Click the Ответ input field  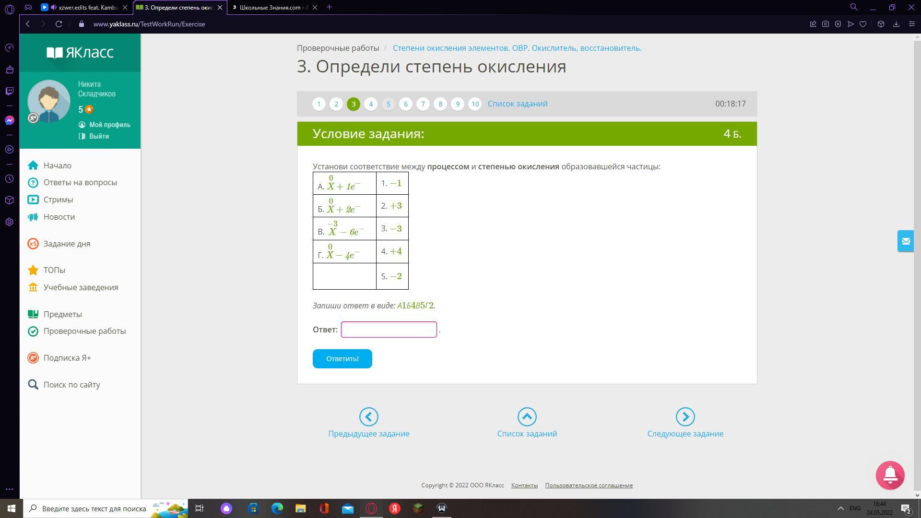click(x=389, y=330)
